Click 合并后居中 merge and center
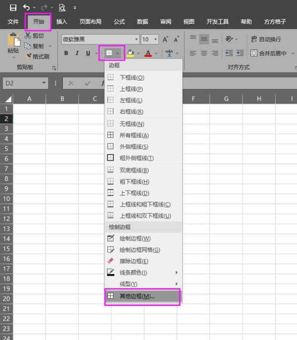Screen dimensions: 297x340 tap(269, 53)
